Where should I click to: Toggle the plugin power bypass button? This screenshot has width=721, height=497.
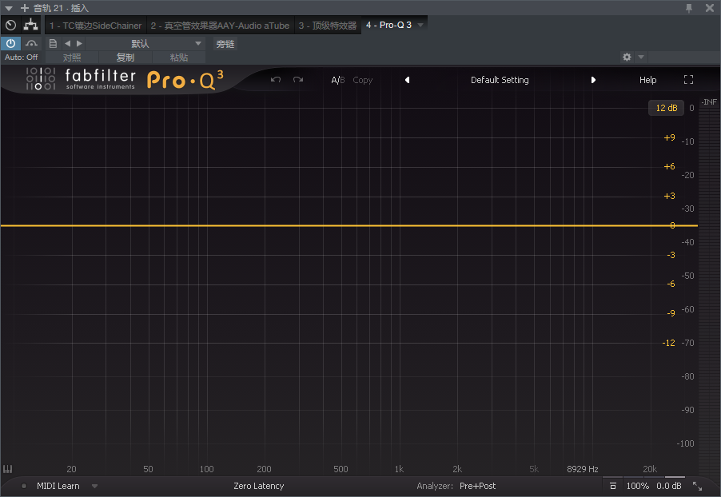coord(10,44)
